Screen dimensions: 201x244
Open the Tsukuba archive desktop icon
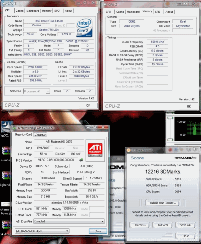6,154
